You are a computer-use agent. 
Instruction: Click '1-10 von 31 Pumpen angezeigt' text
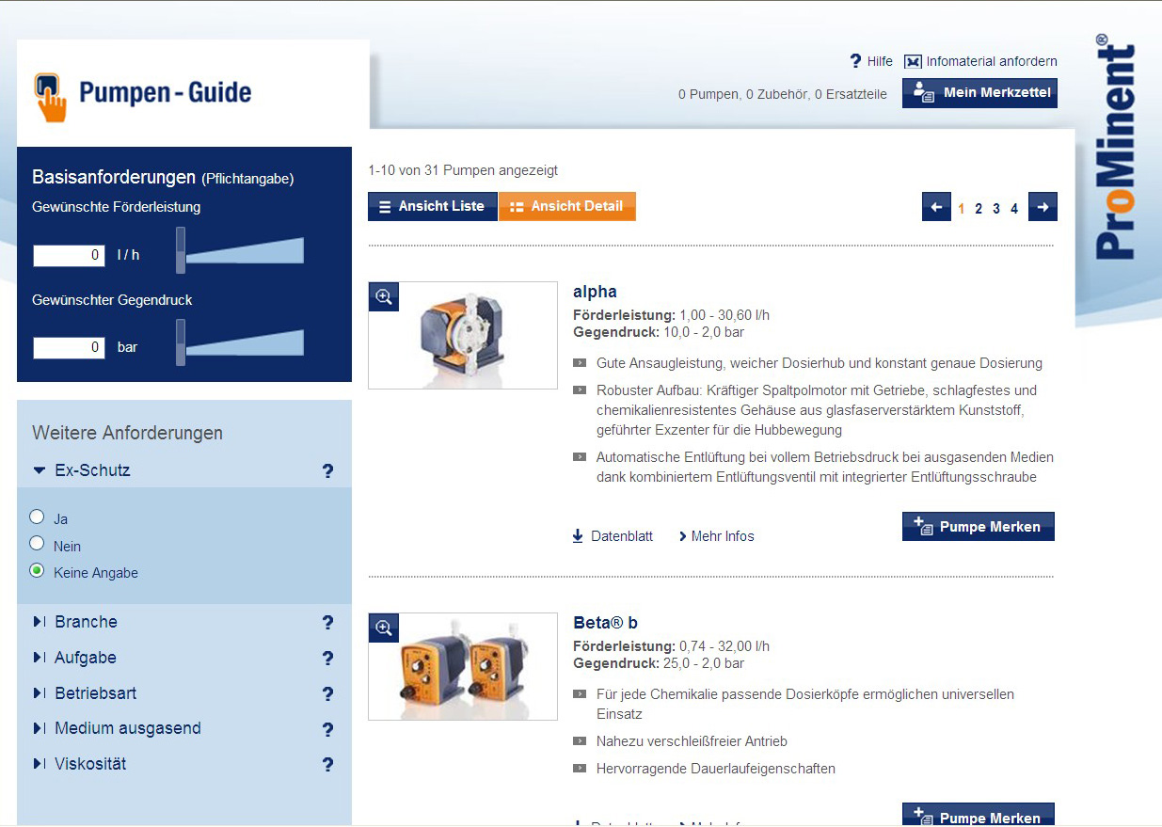463,170
